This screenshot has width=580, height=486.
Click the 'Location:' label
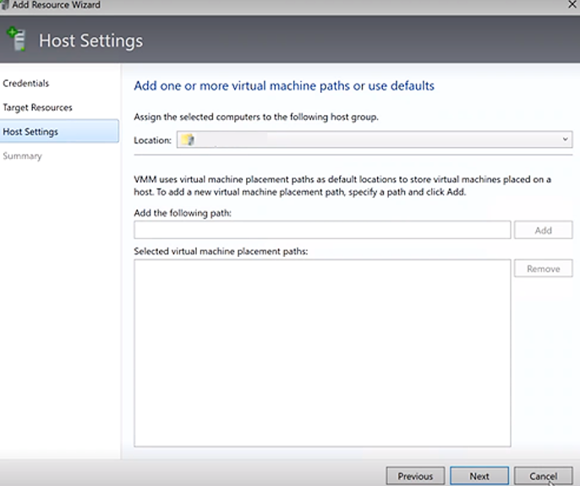point(152,140)
